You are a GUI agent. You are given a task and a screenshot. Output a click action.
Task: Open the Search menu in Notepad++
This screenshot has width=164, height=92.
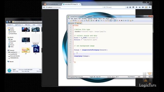point(76,19)
